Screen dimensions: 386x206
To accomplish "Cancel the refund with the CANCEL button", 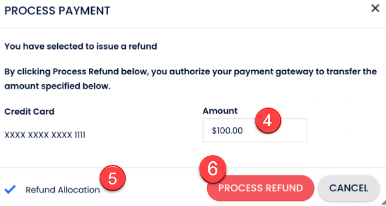I will coord(349,188).
